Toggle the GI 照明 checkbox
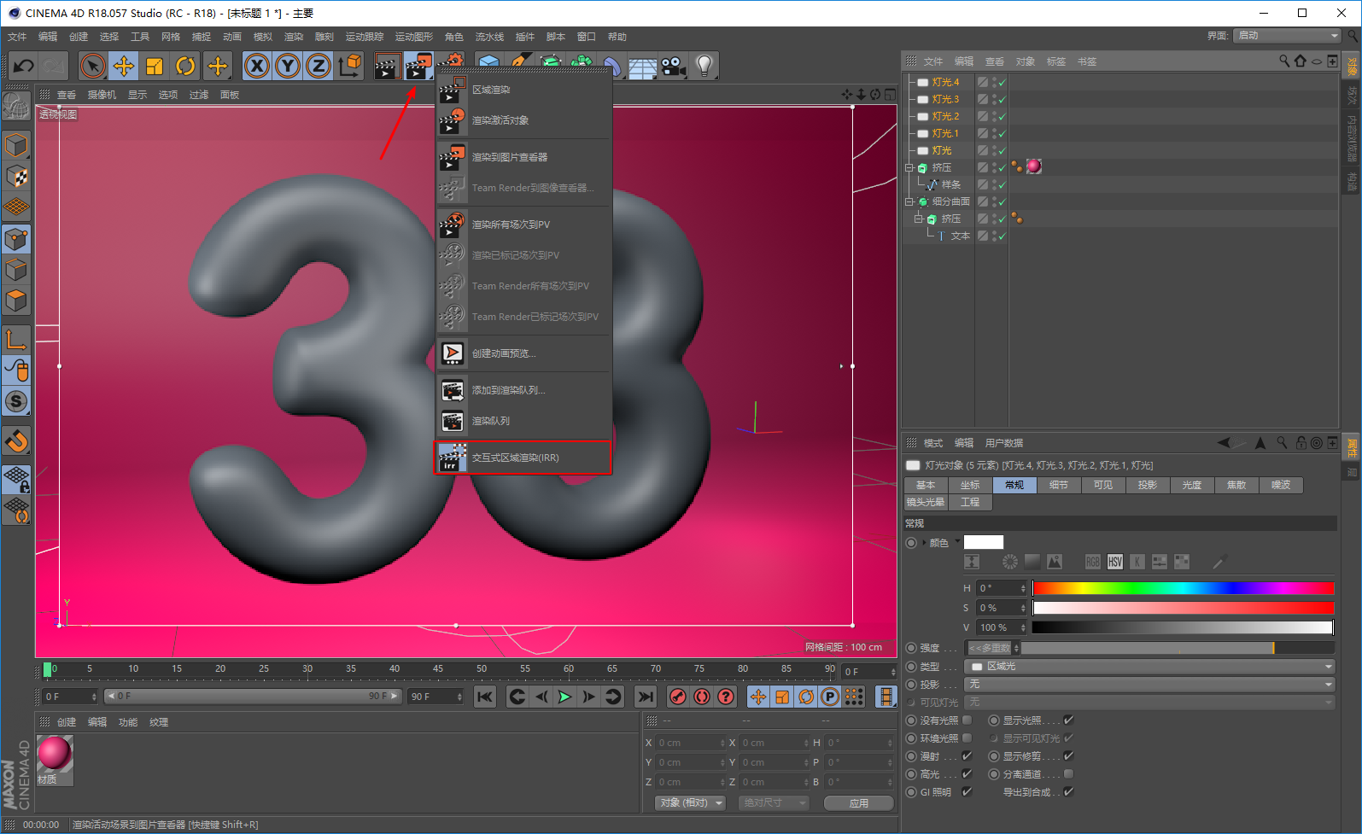The width and height of the screenshot is (1362, 834). pos(967,791)
